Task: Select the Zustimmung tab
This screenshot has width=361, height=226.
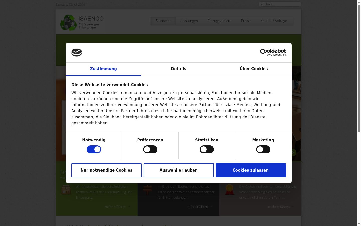Action: (x=103, y=69)
